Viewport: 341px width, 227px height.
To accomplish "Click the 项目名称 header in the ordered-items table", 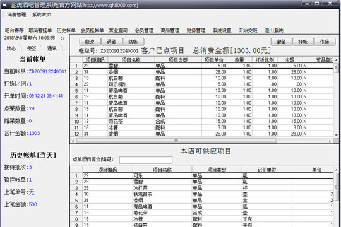I will [x=131, y=59].
